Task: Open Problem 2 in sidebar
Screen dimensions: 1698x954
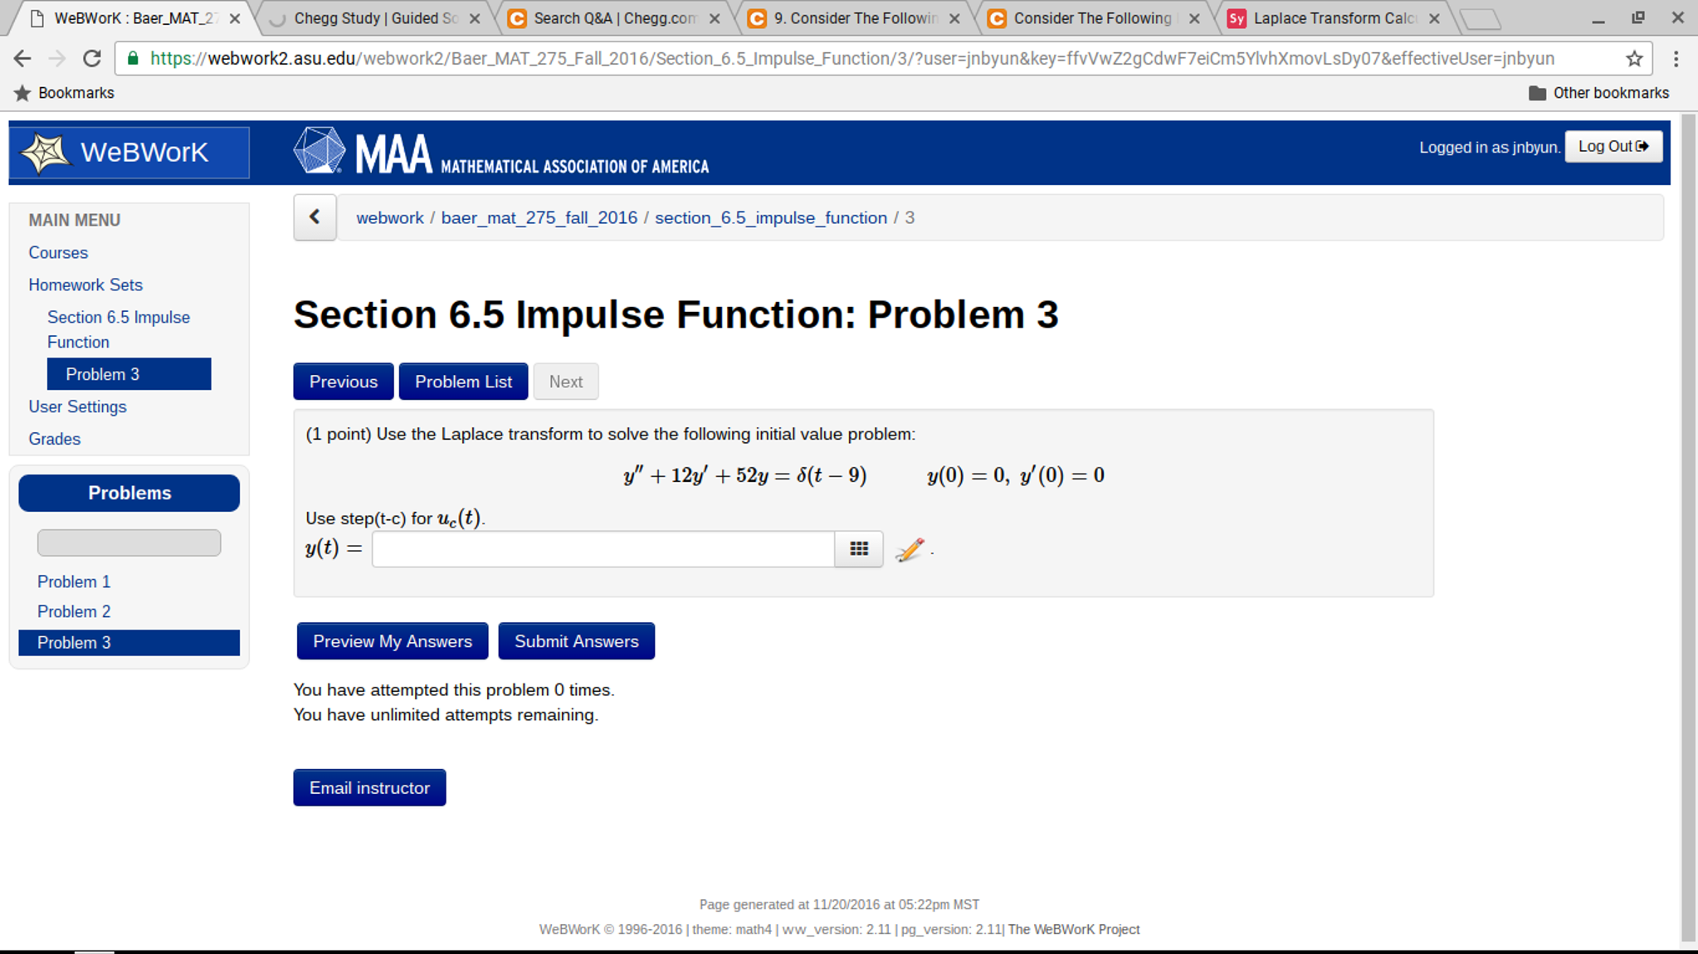Action: click(x=74, y=611)
